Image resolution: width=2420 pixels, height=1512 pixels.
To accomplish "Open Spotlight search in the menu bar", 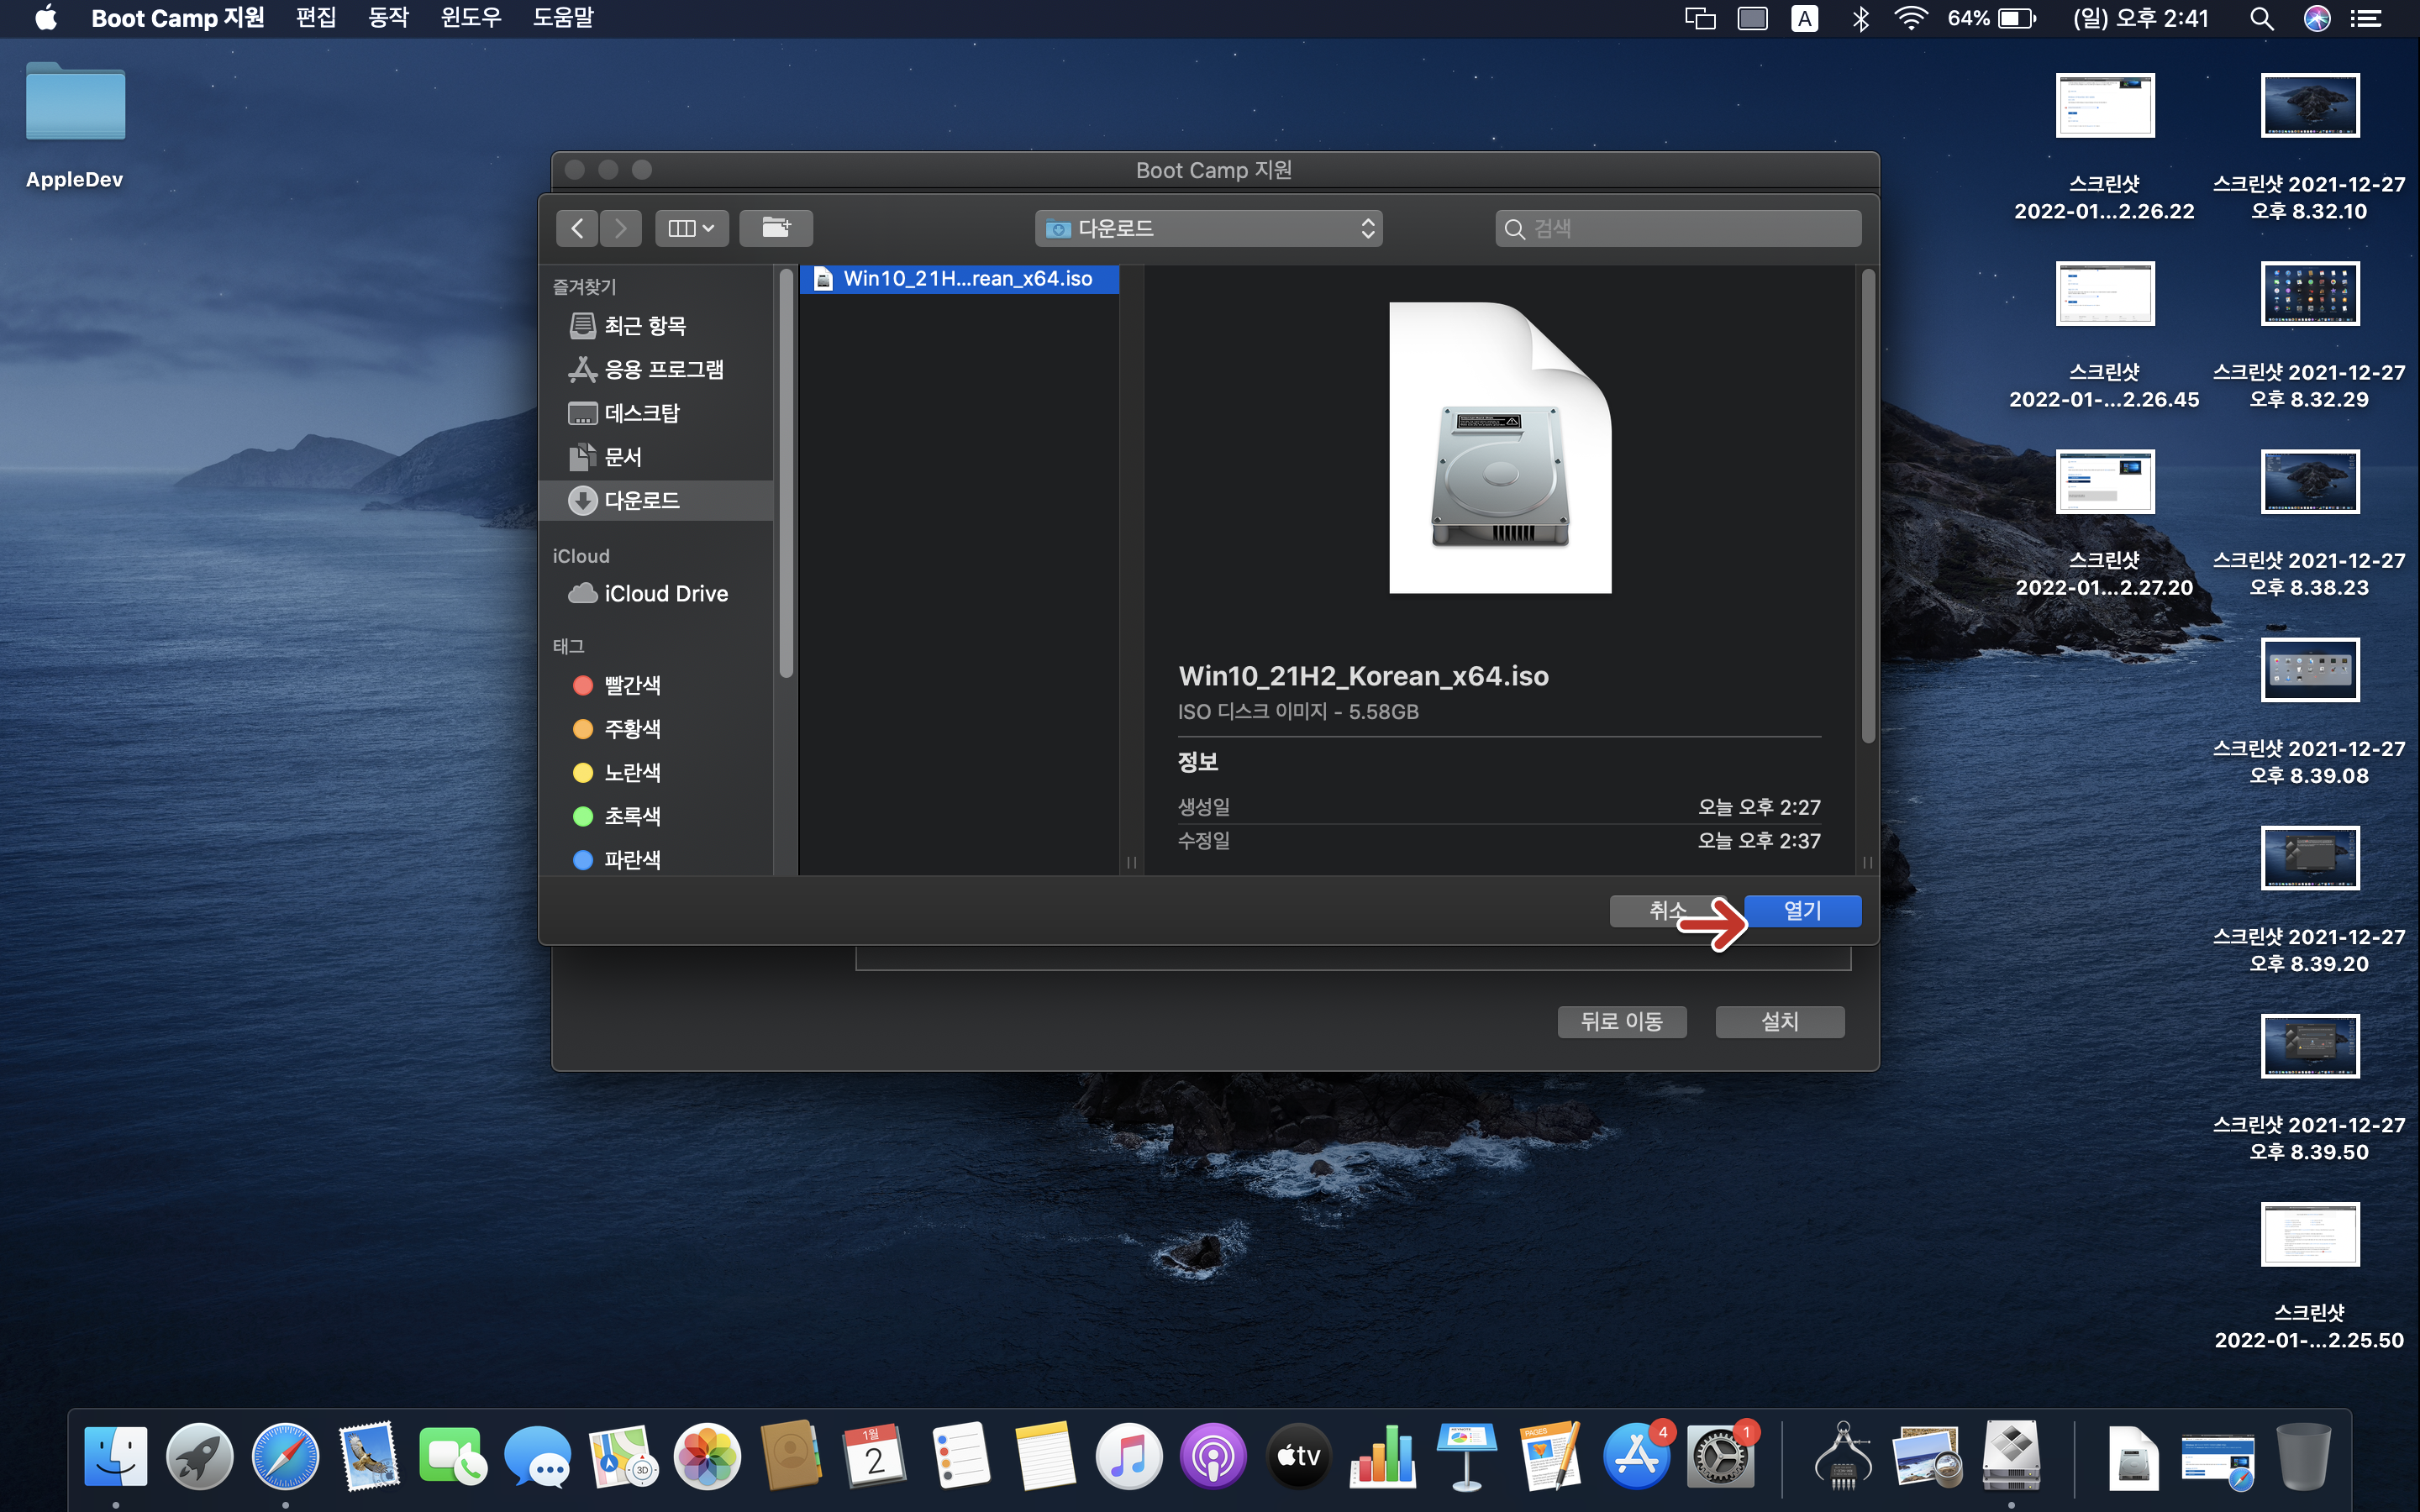I will pos(2262,18).
